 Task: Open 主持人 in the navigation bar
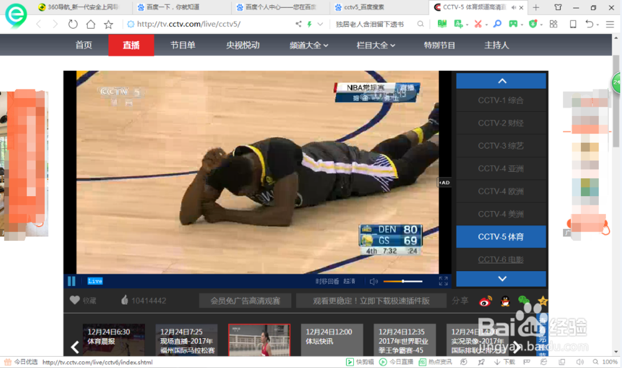(496, 45)
